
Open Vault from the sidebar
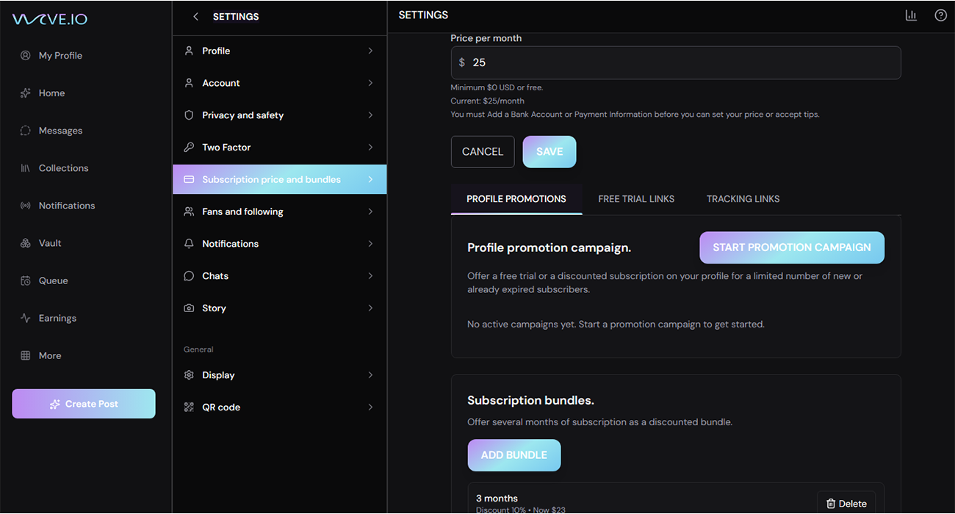(x=50, y=243)
